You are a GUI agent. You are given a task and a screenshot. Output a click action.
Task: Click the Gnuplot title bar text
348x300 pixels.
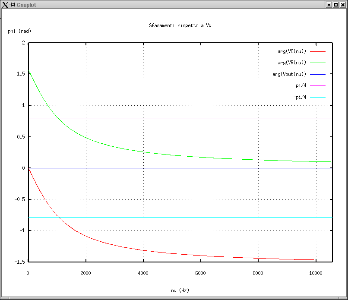pyautogui.click(x=27, y=4)
